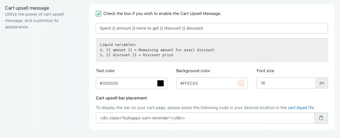This screenshot has width=340, height=138.
Task: Copy the hulkapps-cart-reminder code with clipboard icon
Action: [321, 118]
